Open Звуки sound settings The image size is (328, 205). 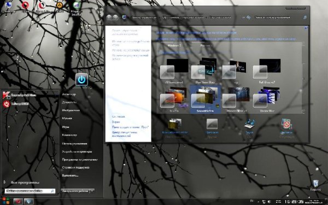pyautogui.click(x=249, y=128)
